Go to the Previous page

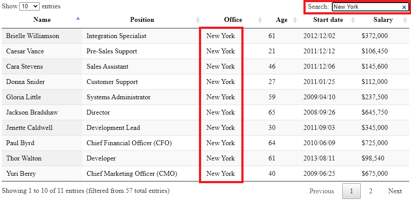tap(322, 191)
